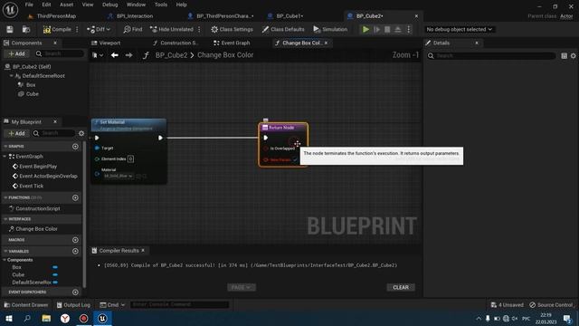The width and height of the screenshot is (579, 326).
Task: Open Hide Unrelated options three-dot menu
Action: click(199, 29)
